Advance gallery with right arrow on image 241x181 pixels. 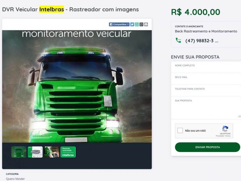point(149,86)
